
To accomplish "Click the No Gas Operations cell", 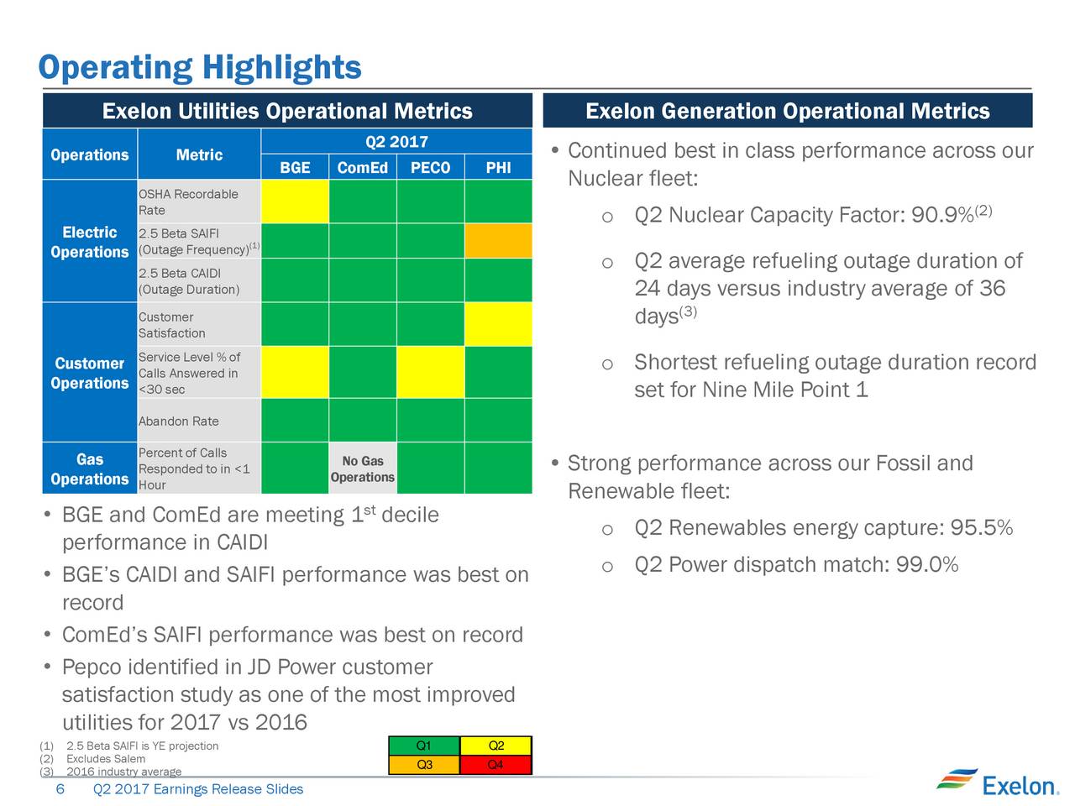I will pyautogui.click(x=362, y=468).
